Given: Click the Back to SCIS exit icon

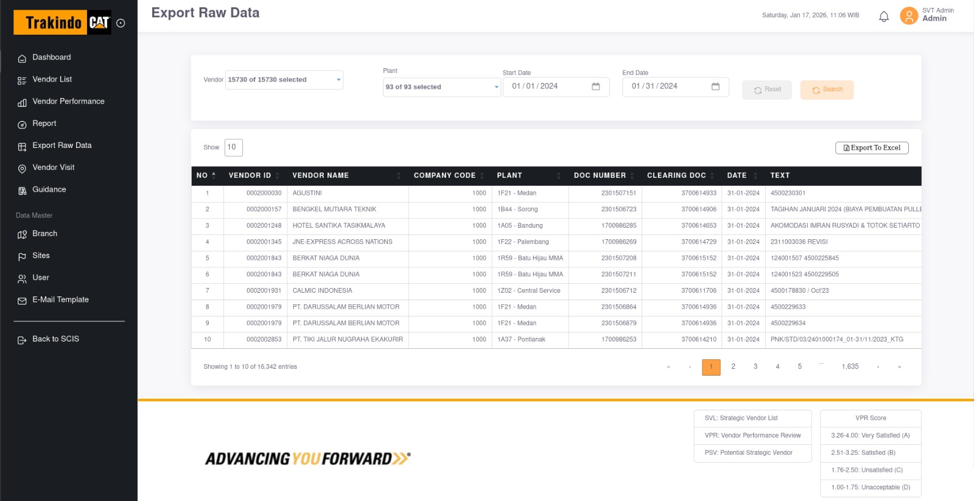Looking at the screenshot, I should pos(22,340).
